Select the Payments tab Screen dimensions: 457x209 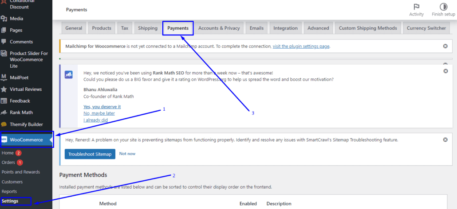click(x=178, y=28)
